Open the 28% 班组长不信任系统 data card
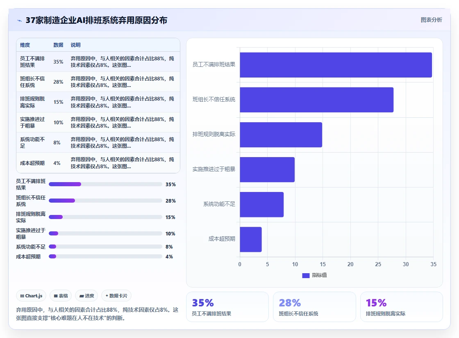 [314, 307]
